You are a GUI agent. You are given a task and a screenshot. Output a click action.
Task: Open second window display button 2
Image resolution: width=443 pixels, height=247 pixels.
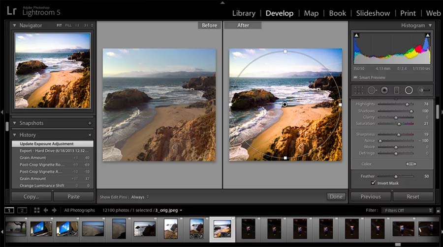[x=22, y=210]
